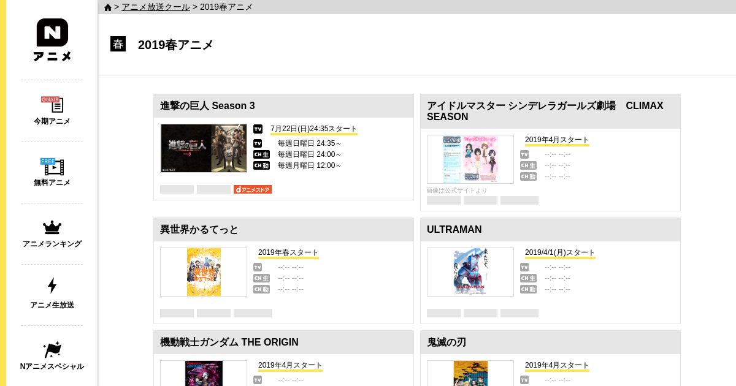Image resolution: width=736 pixels, height=386 pixels.
Task: Click TV icon in アイドルマスター card
Action: (x=524, y=154)
